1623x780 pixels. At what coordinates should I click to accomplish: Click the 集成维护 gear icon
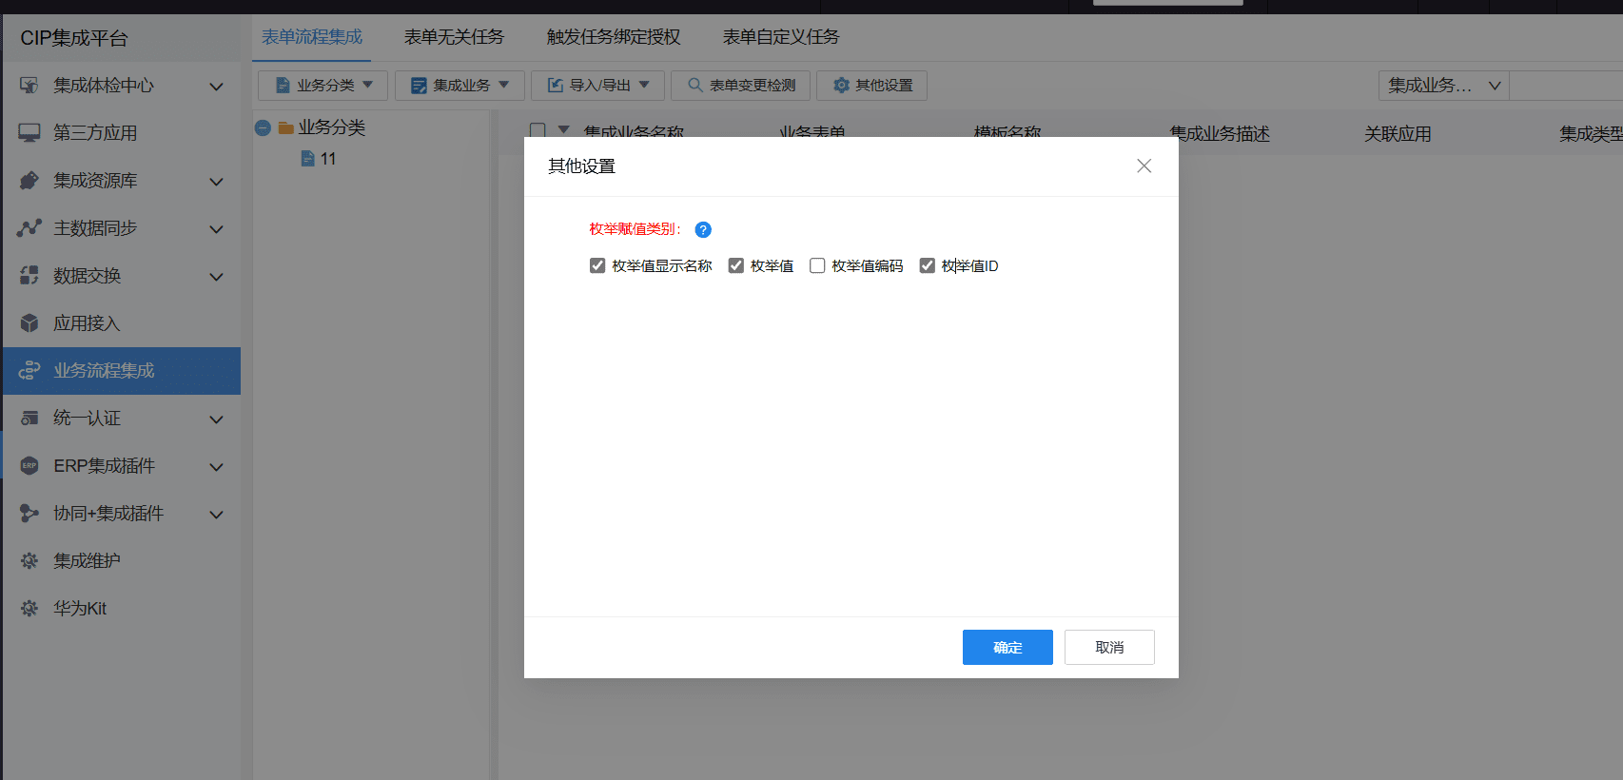(x=29, y=561)
